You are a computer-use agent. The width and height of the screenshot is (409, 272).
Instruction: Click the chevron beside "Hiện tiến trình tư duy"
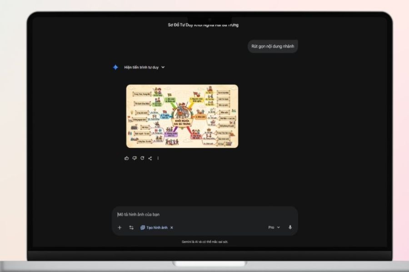tap(163, 67)
